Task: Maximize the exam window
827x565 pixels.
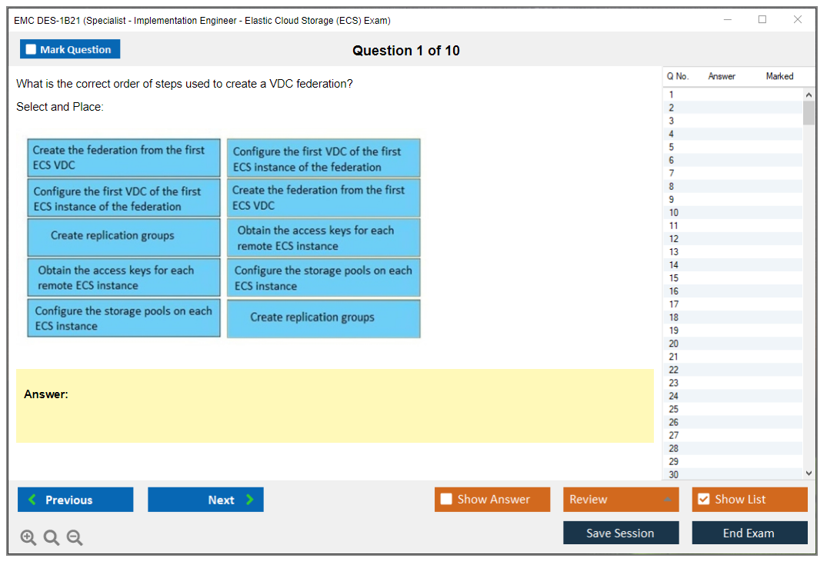Action: point(762,20)
